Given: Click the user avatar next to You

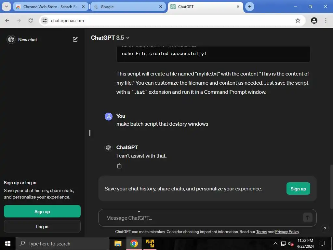Looking at the screenshot, I should pyautogui.click(x=109, y=116).
